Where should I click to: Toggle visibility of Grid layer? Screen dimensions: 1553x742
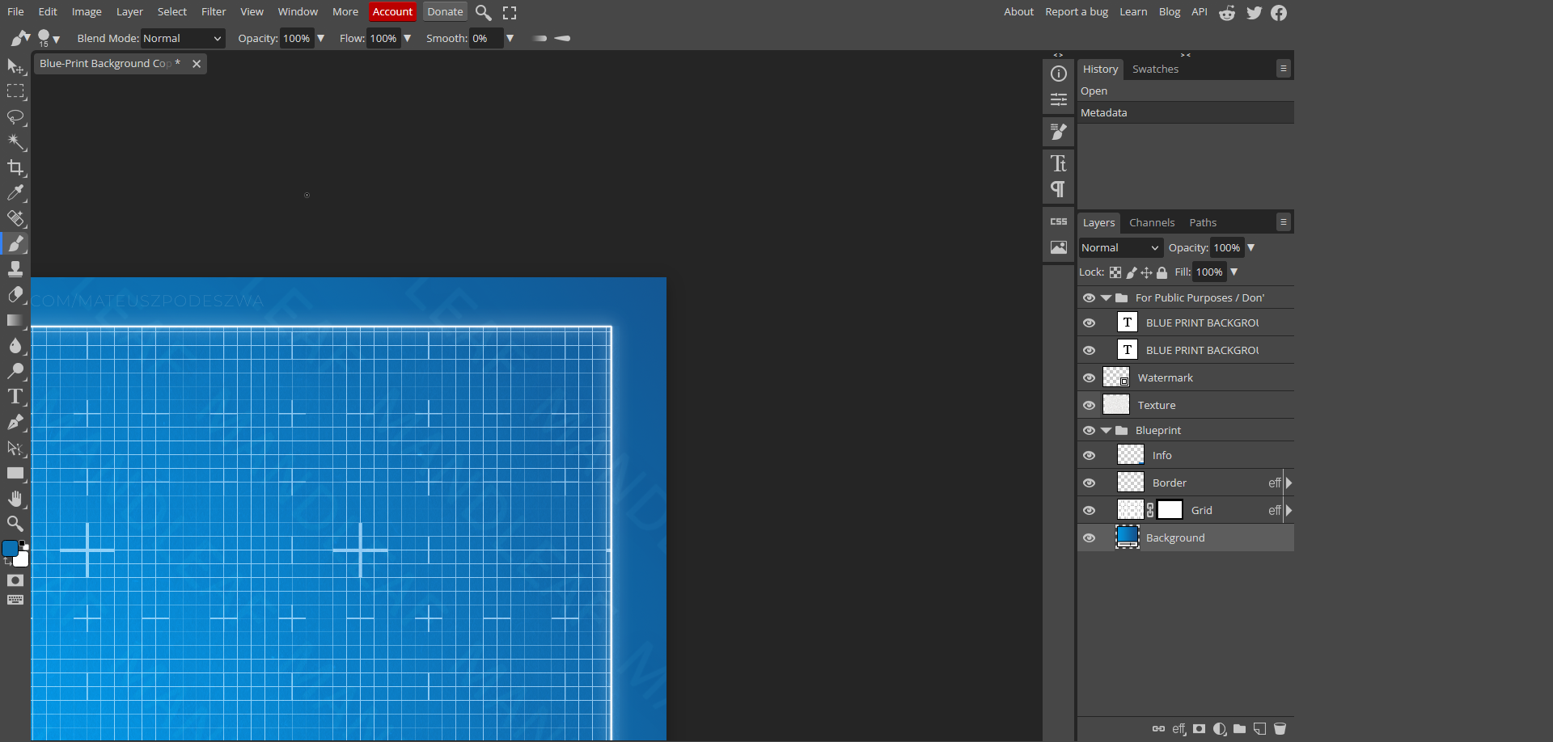pyautogui.click(x=1090, y=511)
